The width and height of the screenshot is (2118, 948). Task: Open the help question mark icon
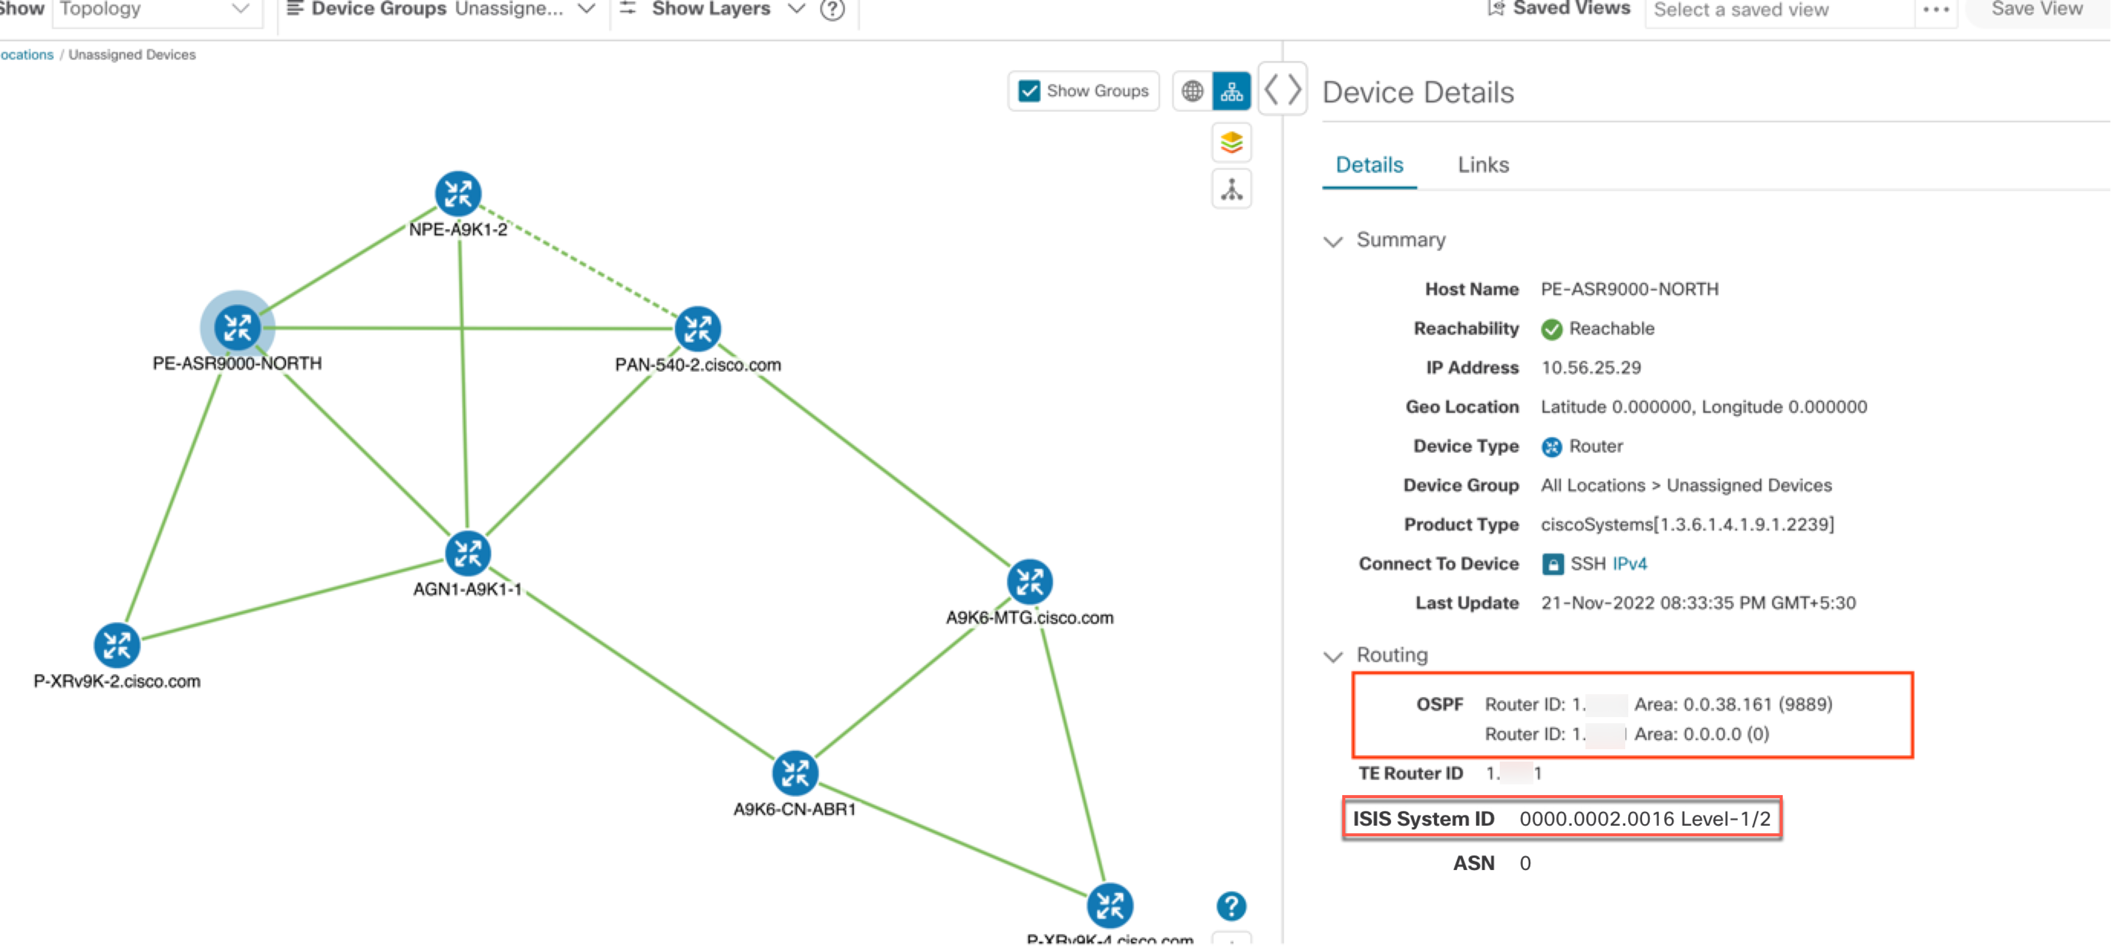point(1231,906)
